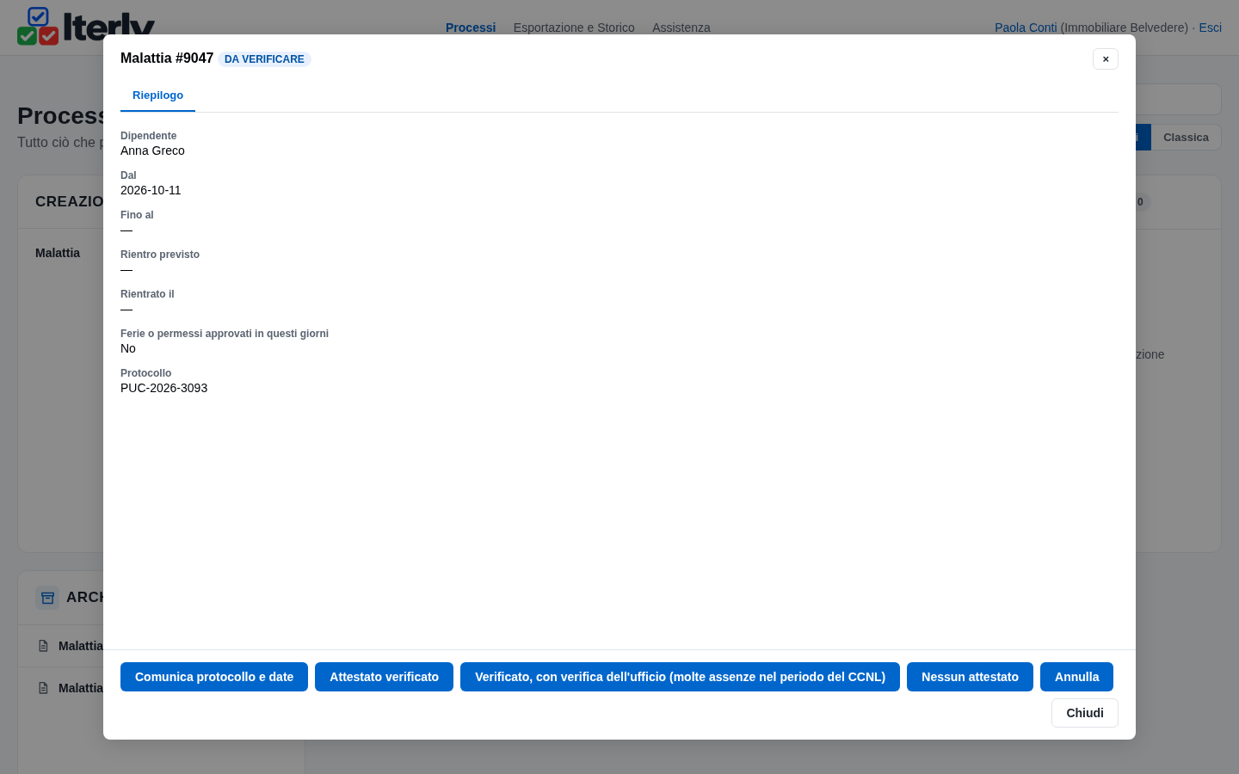Choose Verificato, con verifica dell'ufficio button

click(680, 677)
